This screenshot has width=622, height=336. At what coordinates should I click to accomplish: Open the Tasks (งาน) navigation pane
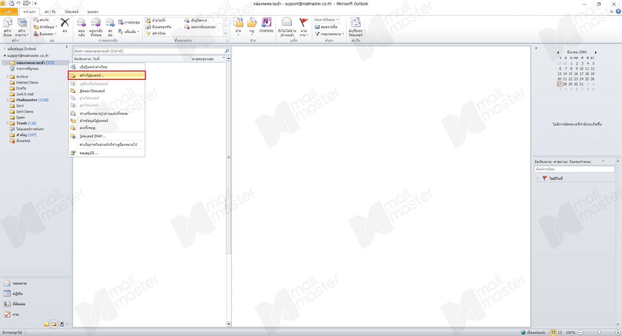[11, 315]
